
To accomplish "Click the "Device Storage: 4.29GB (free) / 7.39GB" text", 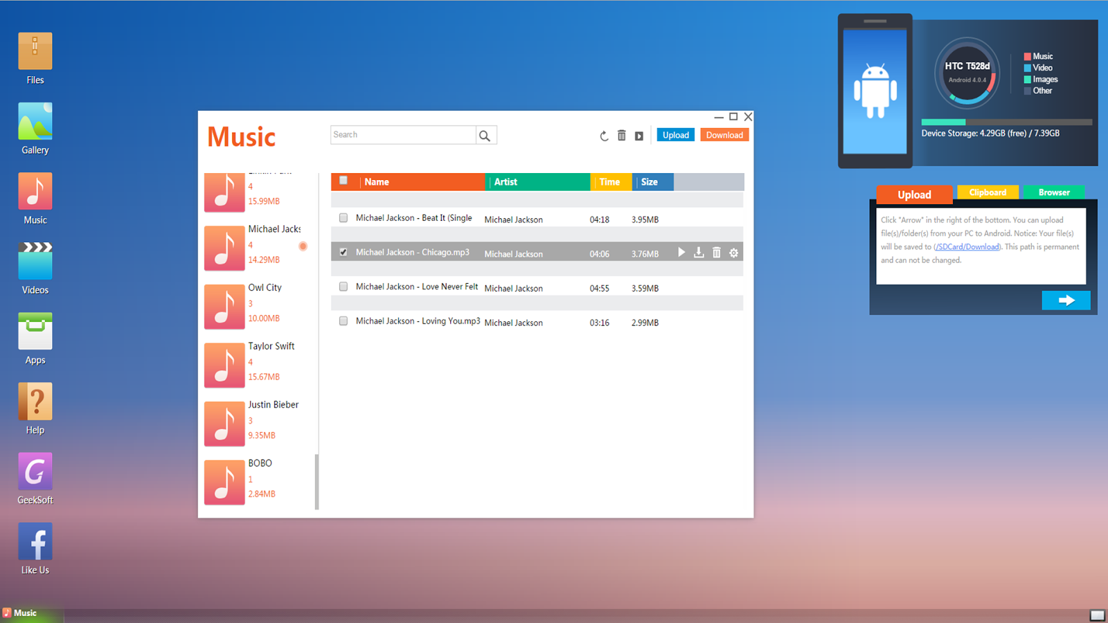I will (990, 134).
